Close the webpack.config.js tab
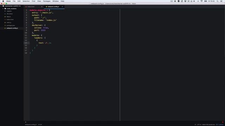 tap(62, 7)
